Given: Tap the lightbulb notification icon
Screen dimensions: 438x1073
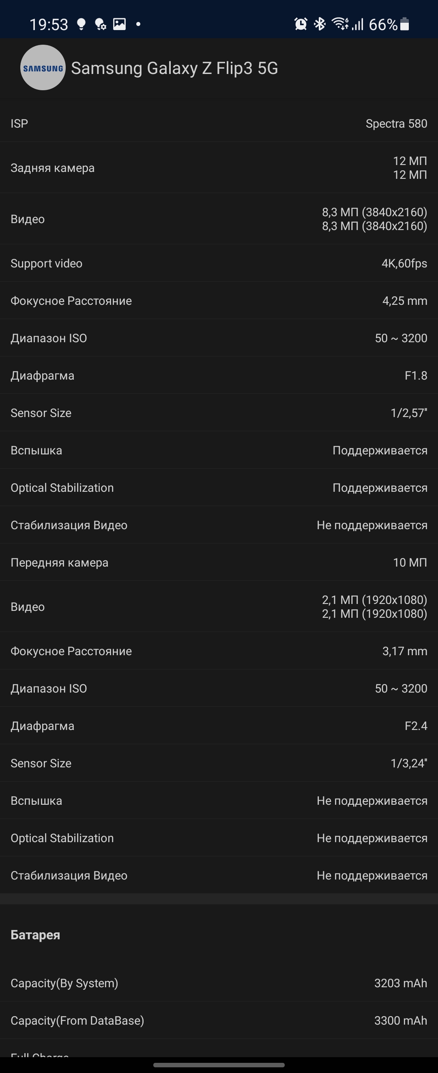Looking at the screenshot, I should coord(82,24).
